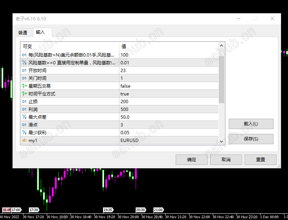Click the 风险基数==0 直接用定制单量 variable name
288x220 pixels.
tap(72, 62)
